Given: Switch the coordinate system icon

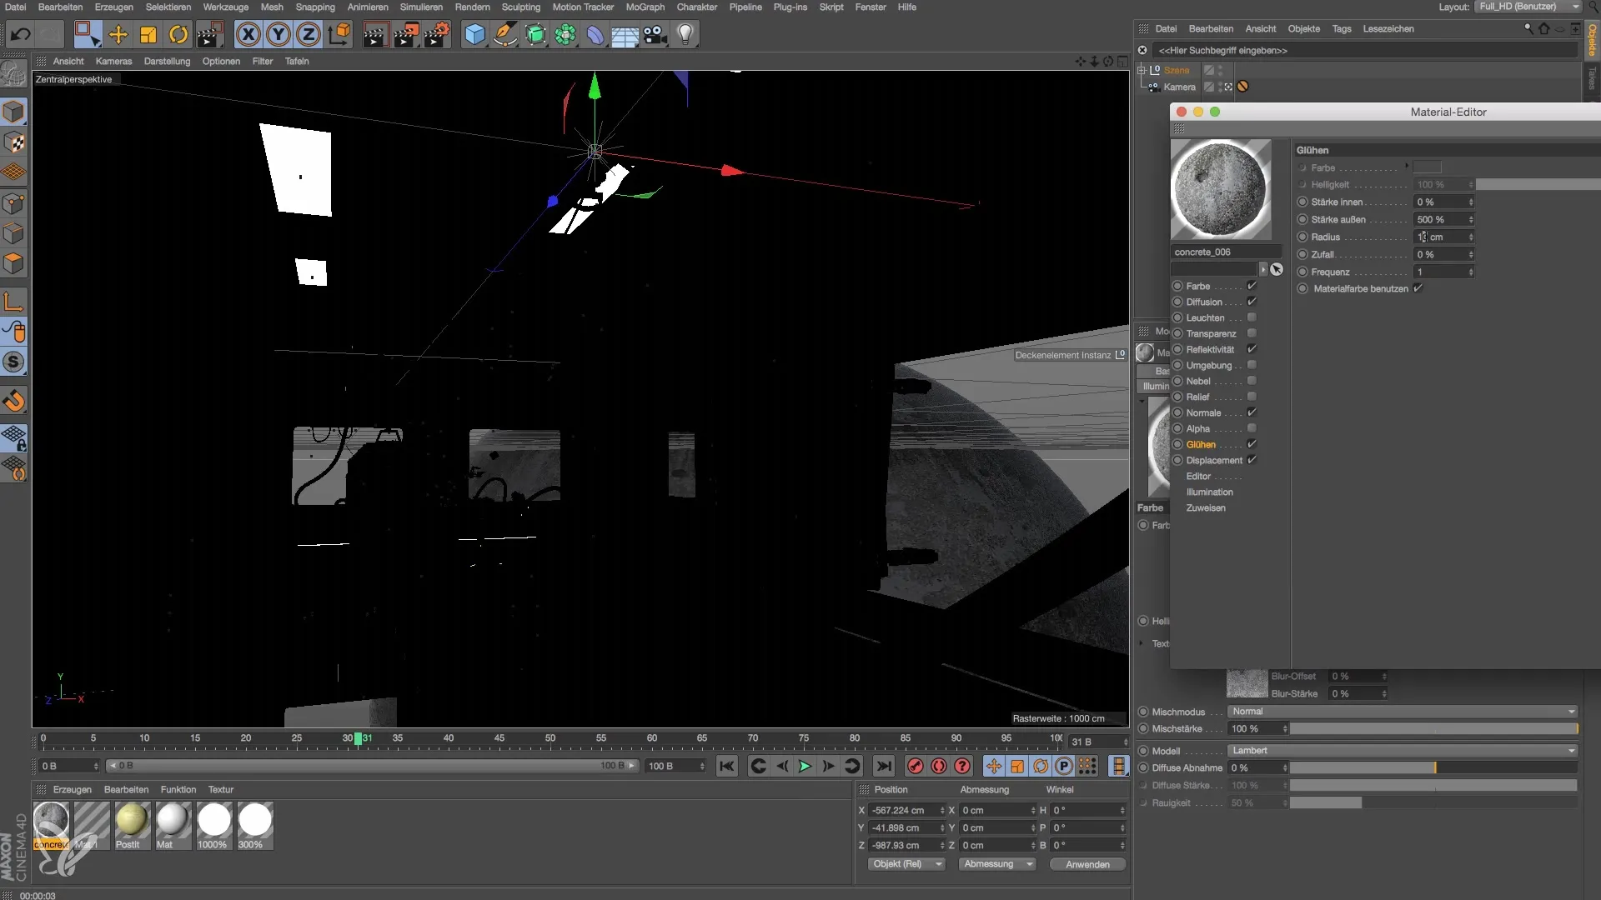Looking at the screenshot, I should click(339, 34).
